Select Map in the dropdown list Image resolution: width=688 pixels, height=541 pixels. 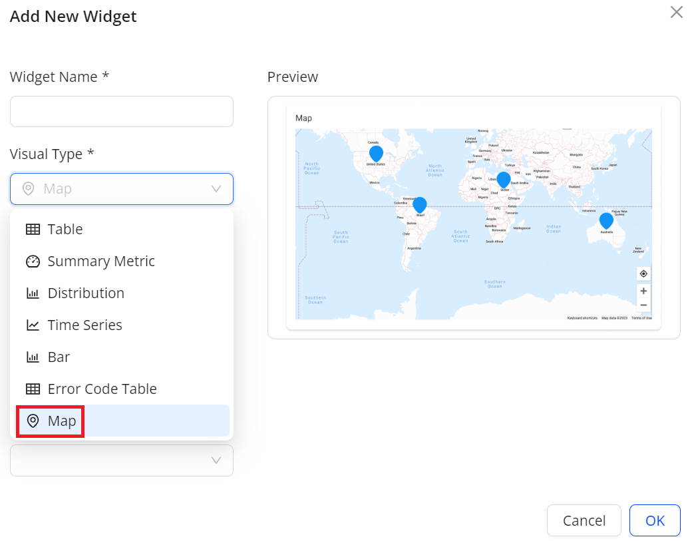point(61,421)
